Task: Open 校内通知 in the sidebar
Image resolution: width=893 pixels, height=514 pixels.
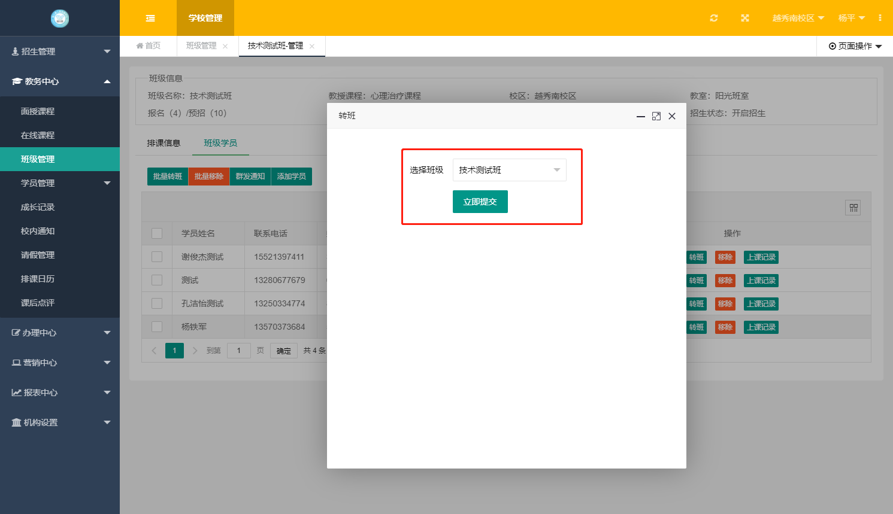Action: point(60,231)
